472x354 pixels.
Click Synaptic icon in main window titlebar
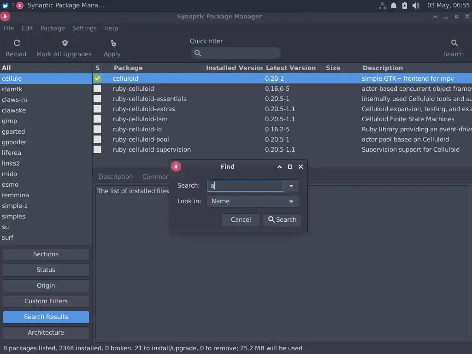5,17
